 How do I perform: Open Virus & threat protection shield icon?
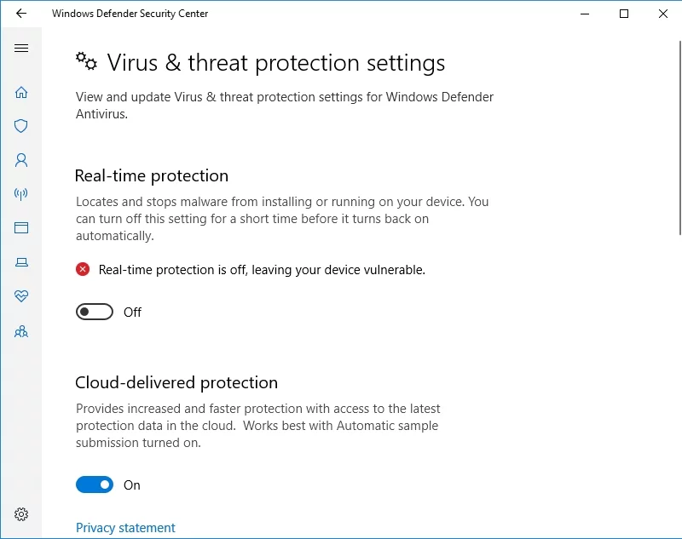point(21,126)
